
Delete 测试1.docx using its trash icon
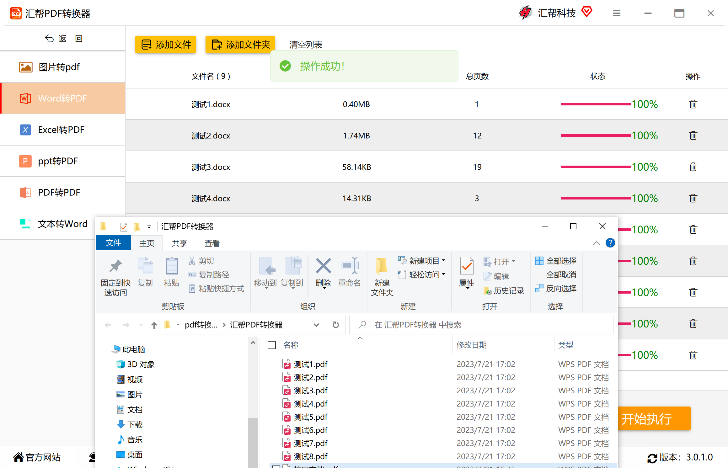point(693,104)
